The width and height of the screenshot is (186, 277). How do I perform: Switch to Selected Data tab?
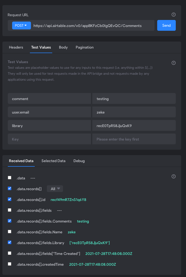(53, 161)
